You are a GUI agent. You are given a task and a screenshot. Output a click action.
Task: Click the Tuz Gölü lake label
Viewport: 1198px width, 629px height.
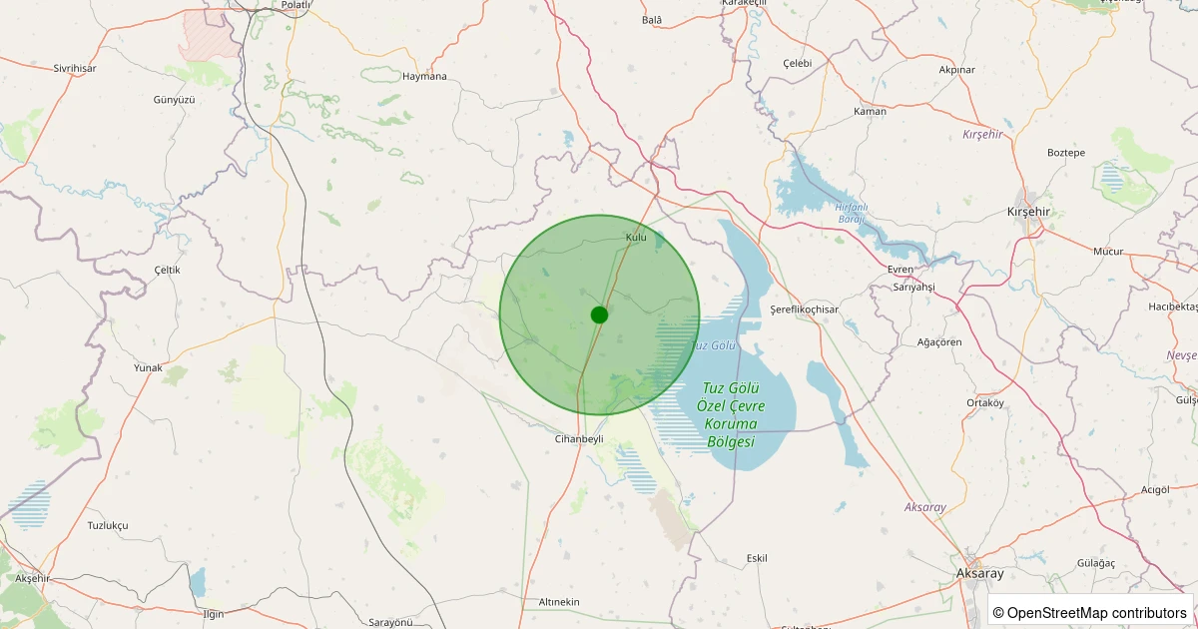click(713, 345)
